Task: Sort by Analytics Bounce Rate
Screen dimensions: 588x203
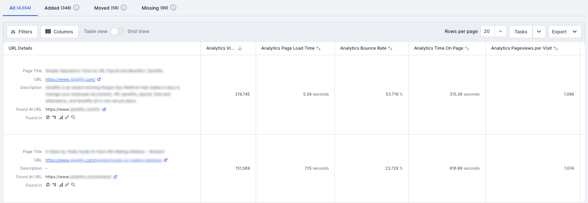Action: (x=390, y=48)
